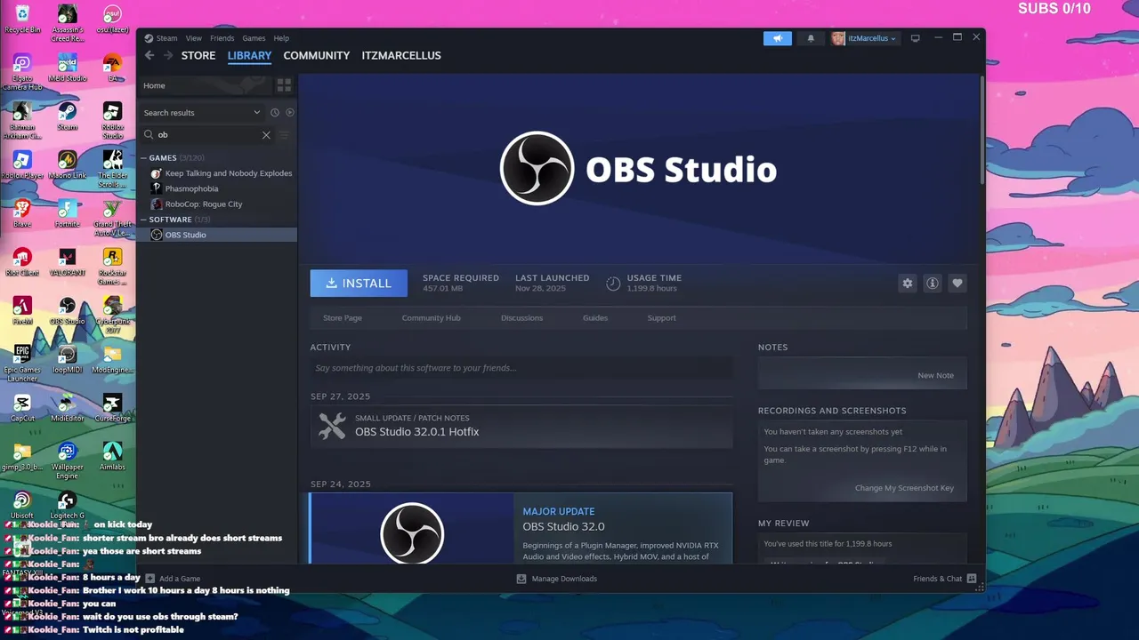Clear the library search with the X
The height and width of the screenshot is (640, 1139).
click(266, 135)
